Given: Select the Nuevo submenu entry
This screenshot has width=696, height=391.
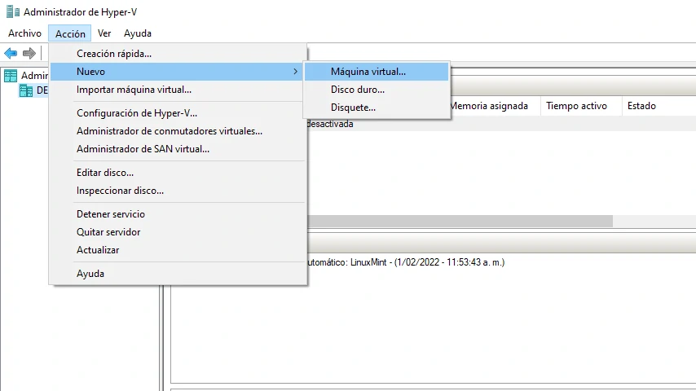Looking at the screenshot, I should coord(178,72).
